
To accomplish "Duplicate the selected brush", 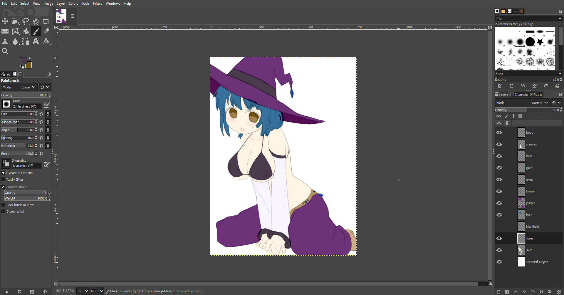I will (523, 86).
